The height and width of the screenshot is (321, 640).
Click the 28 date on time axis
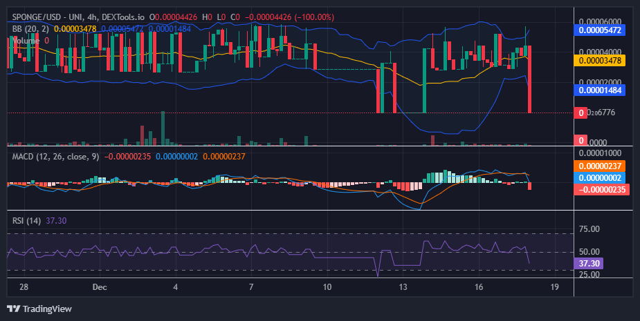[x=24, y=286]
